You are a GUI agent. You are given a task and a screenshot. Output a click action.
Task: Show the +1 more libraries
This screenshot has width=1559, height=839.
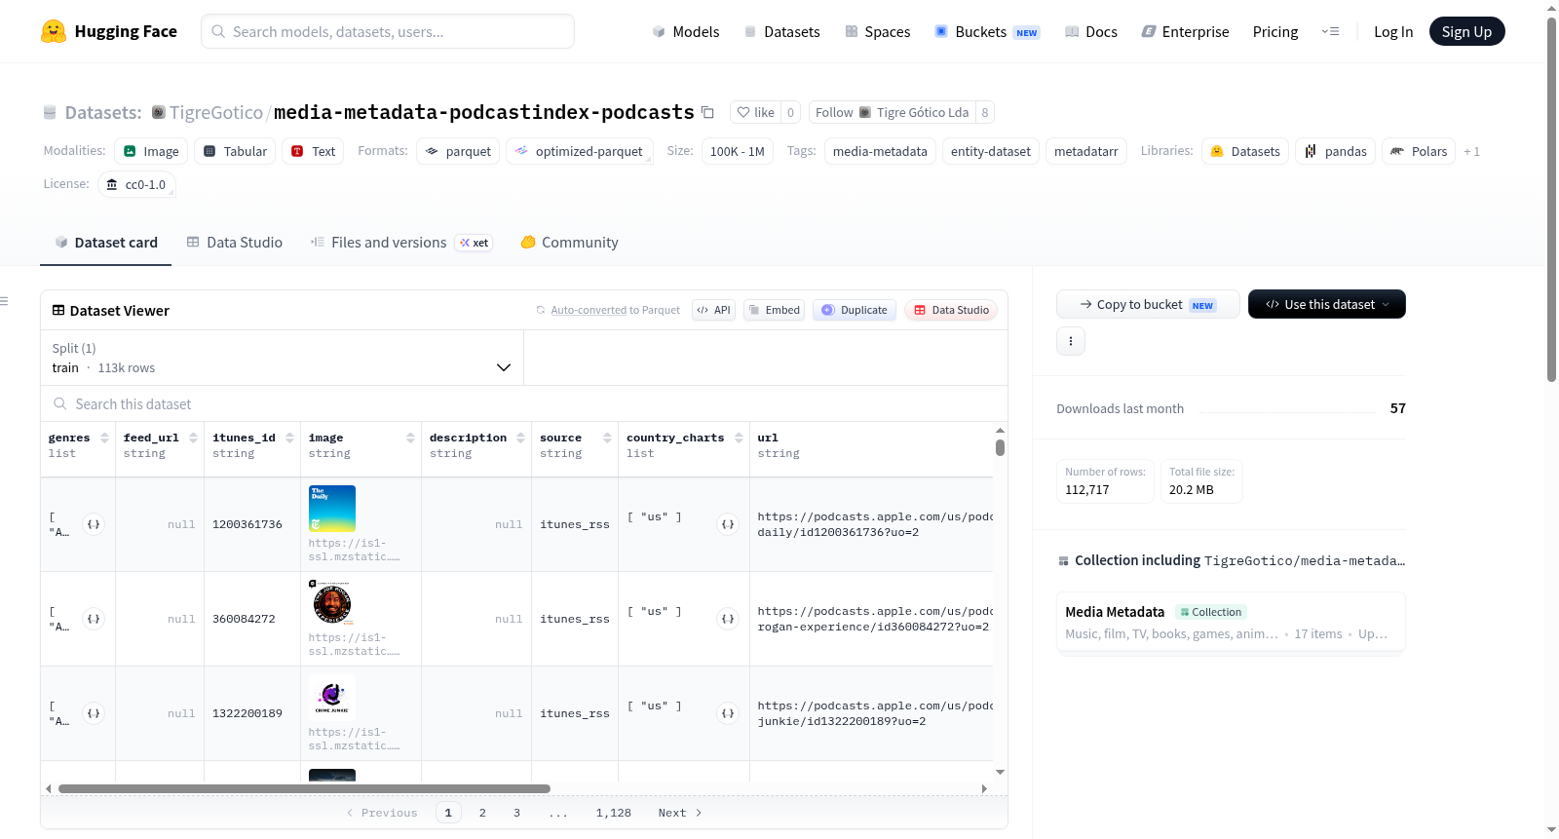(1471, 151)
